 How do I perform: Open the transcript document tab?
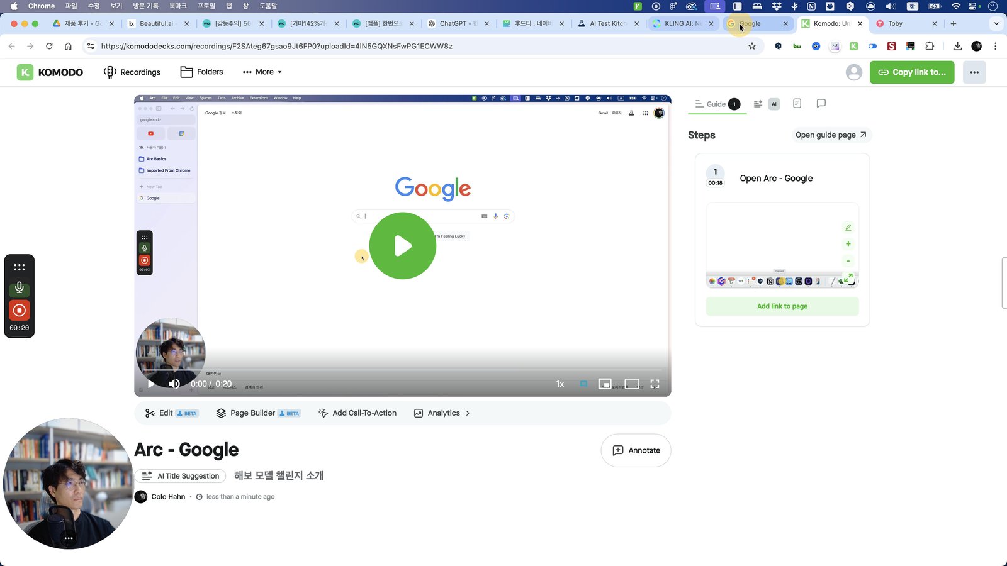797,104
